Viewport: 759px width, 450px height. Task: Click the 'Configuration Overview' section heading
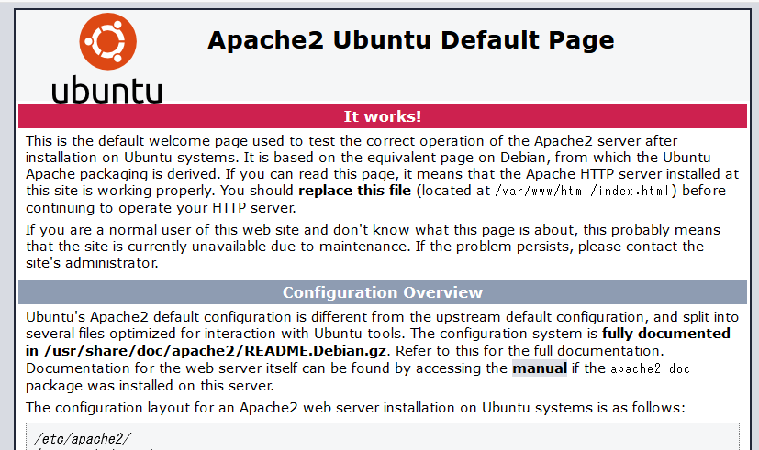[383, 292]
